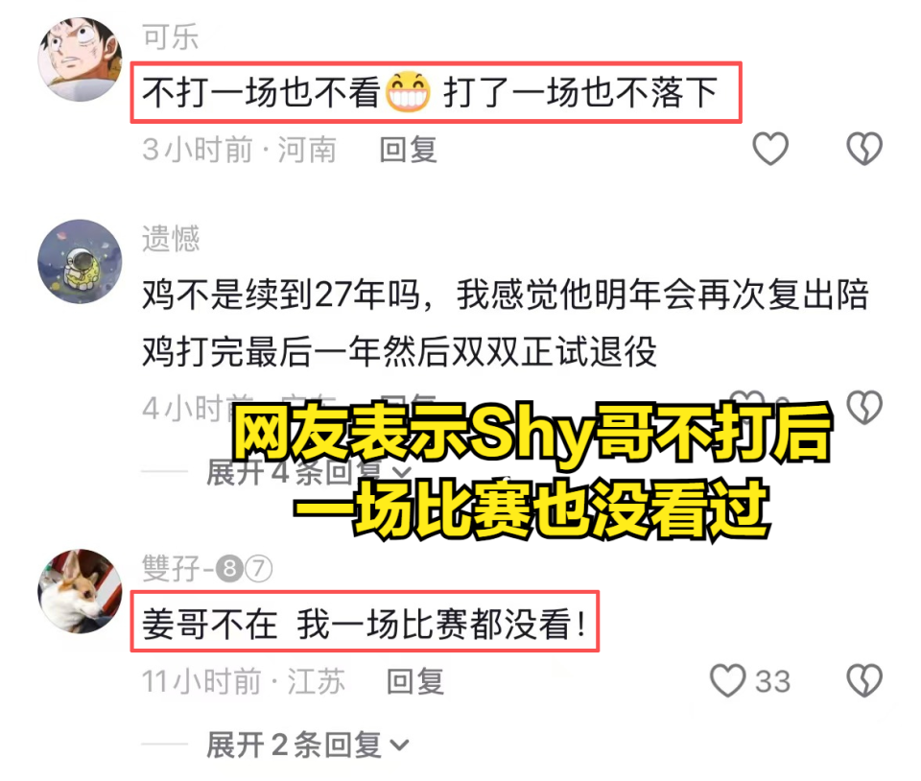Dislike 雙孖's comment with the broken heart icon
The height and width of the screenshot is (781, 921).
864,680
